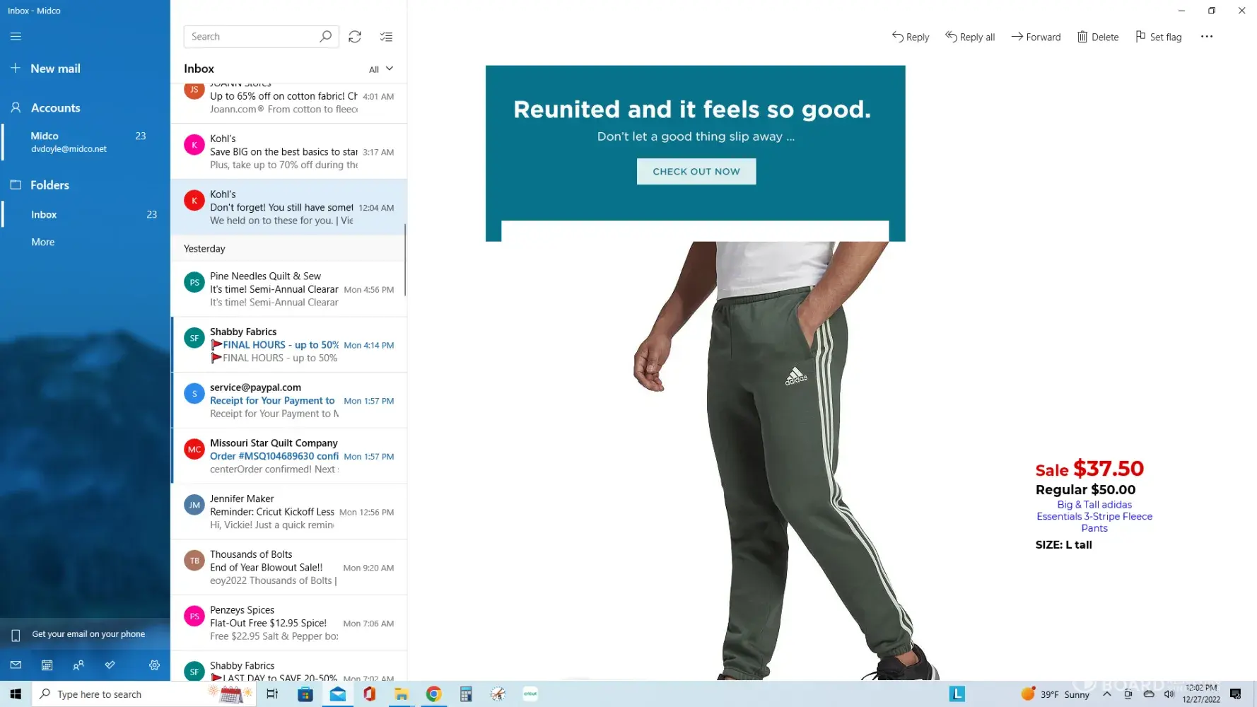Click the Mail envelope icon in the bottom bar
1257x707 pixels.
tap(16, 665)
